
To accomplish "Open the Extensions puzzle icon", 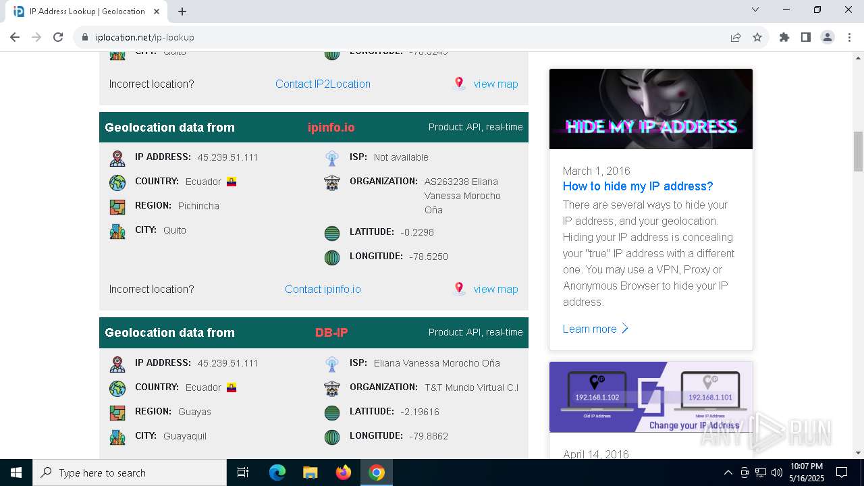I will pos(784,37).
